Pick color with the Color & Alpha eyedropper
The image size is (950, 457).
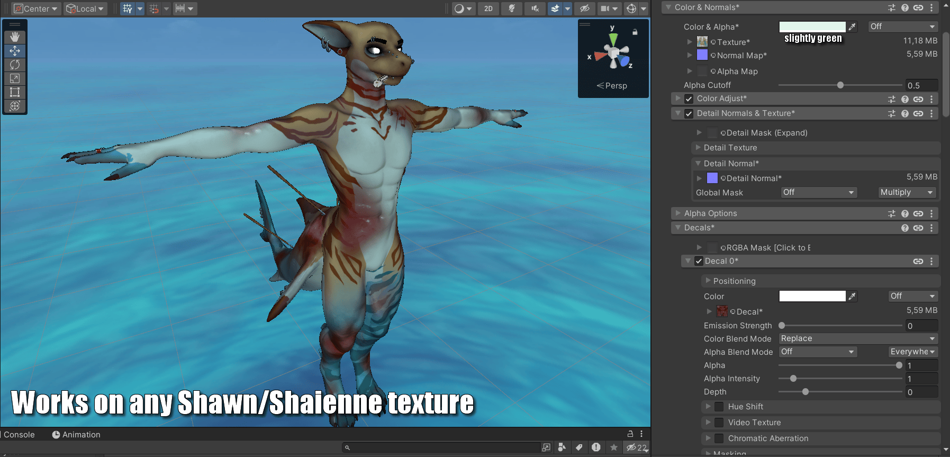[x=852, y=26]
